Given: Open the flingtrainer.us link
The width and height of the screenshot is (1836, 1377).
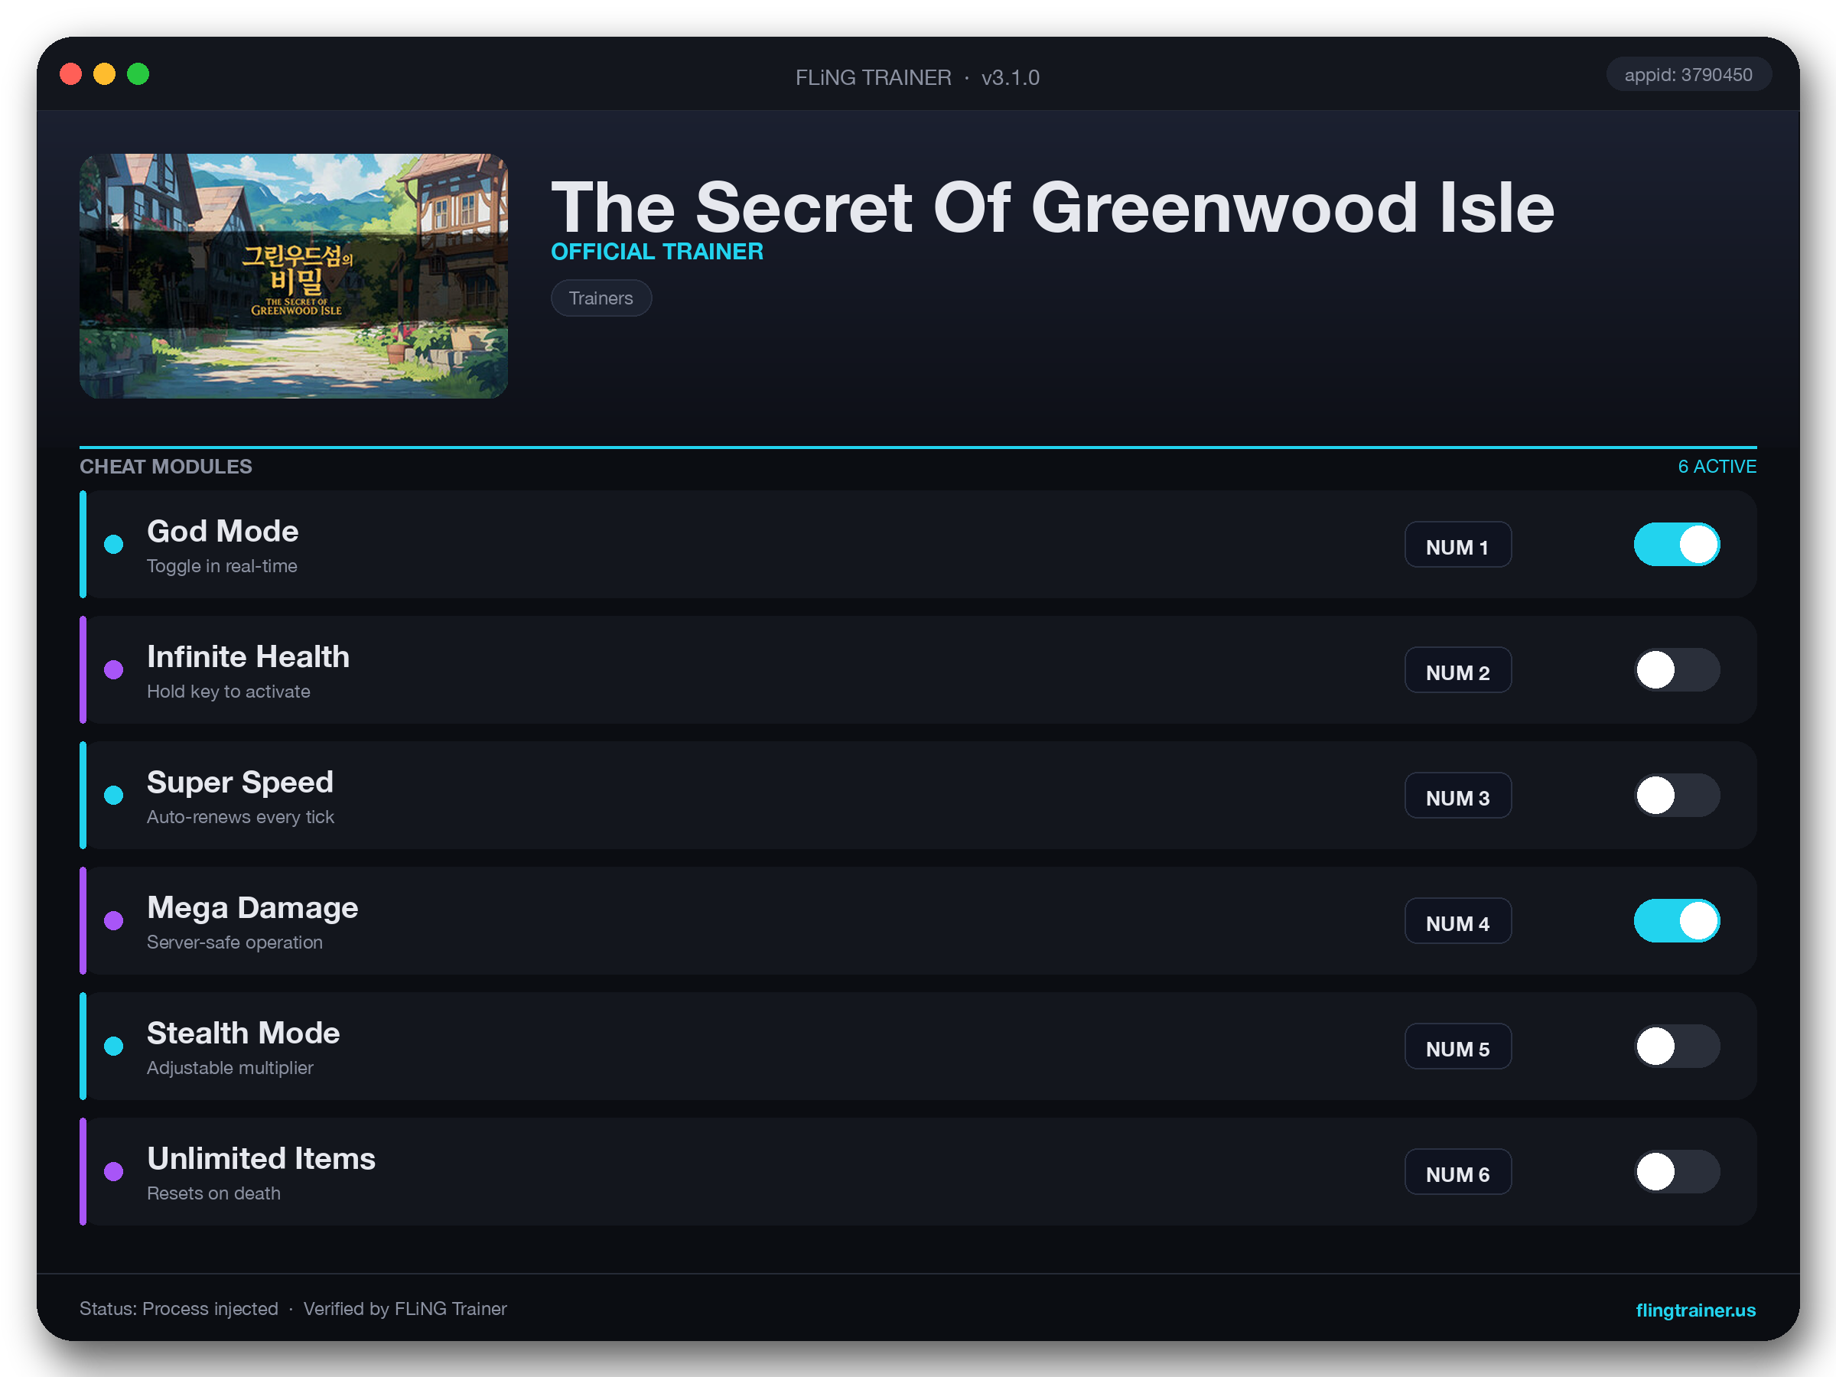Looking at the screenshot, I should click(x=1696, y=1310).
